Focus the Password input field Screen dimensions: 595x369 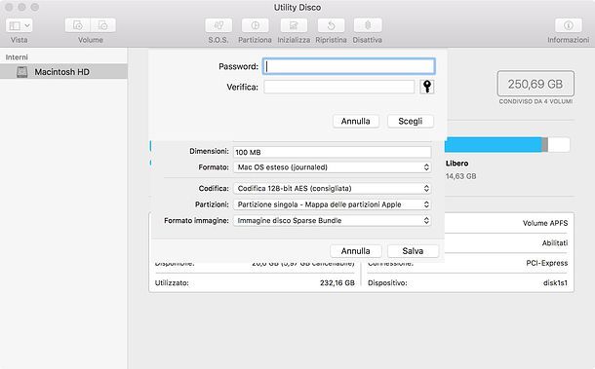[349, 66]
